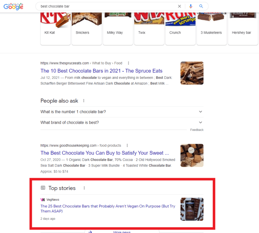Click the More news button
Viewport: 259px width, 233px height.
[x=122, y=232]
